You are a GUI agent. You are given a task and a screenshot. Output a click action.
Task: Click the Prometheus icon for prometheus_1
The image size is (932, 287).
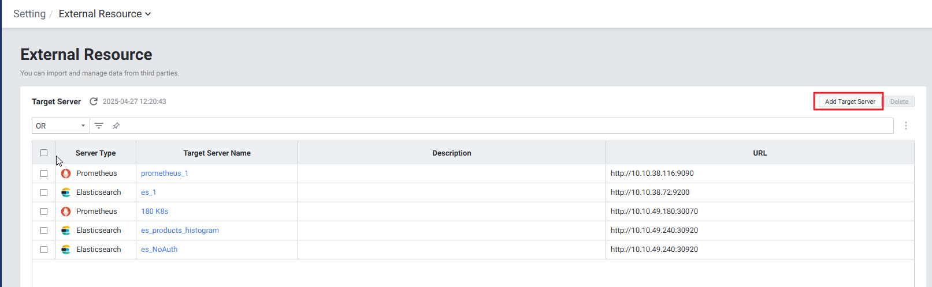(x=66, y=173)
